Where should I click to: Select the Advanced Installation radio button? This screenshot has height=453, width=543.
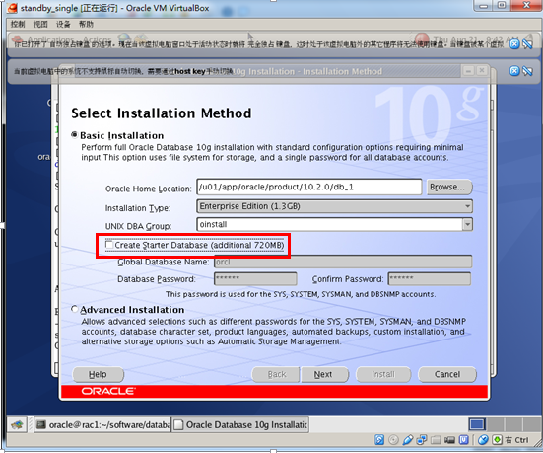[75, 309]
